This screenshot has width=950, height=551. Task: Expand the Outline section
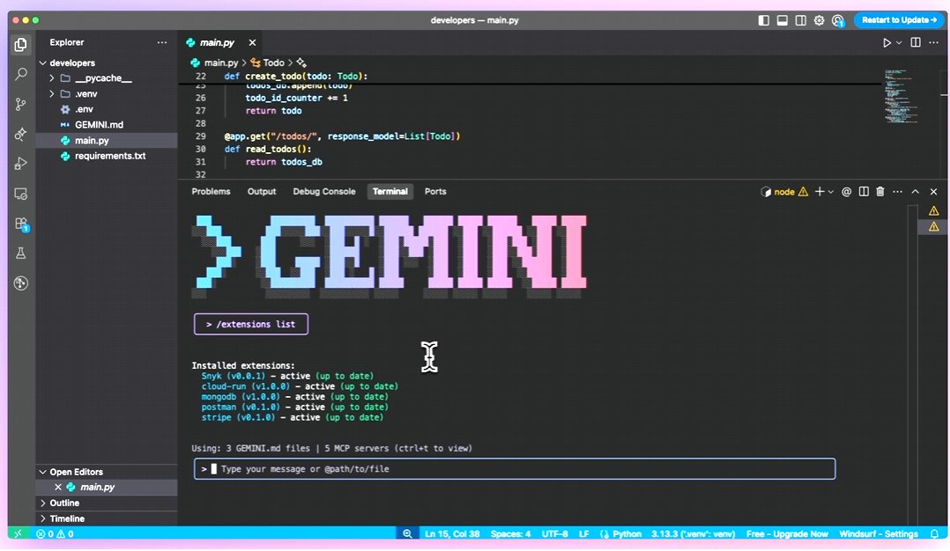point(107,503)
